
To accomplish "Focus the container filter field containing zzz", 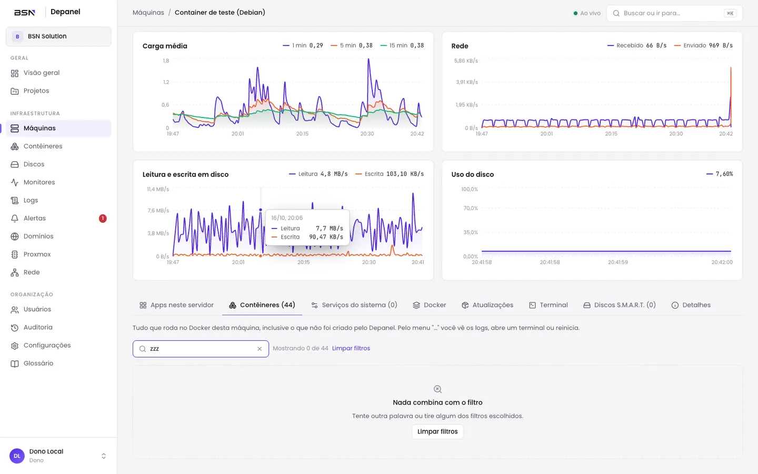I will tap(201, 349).
